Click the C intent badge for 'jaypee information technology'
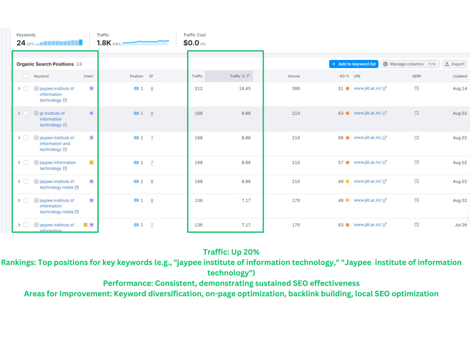Screen dimensions: 475x356 [x=91, y=162]
